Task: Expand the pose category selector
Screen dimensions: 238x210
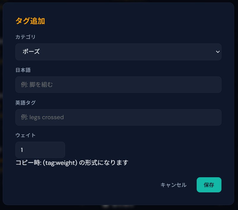Action: pos(118,52)
